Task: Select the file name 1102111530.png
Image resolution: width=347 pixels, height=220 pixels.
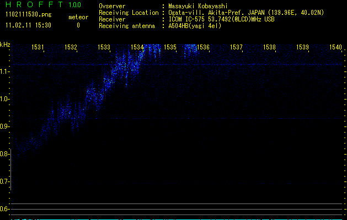Action: (x=29, y=15)
